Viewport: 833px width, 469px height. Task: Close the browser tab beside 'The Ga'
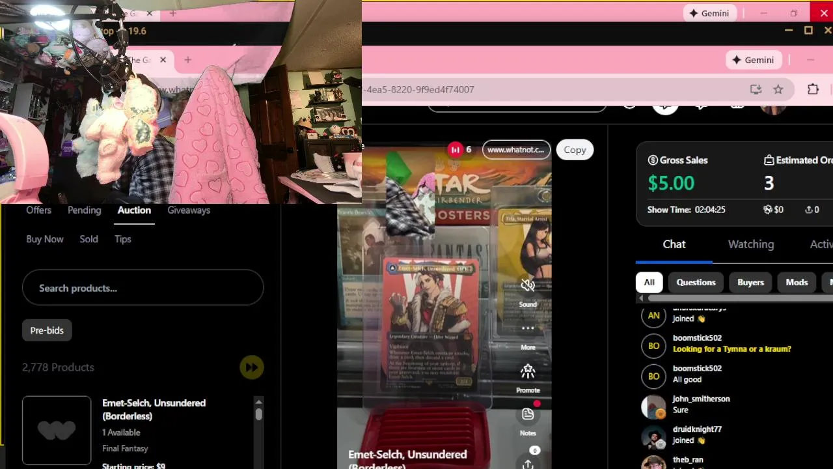click(163, 60)
